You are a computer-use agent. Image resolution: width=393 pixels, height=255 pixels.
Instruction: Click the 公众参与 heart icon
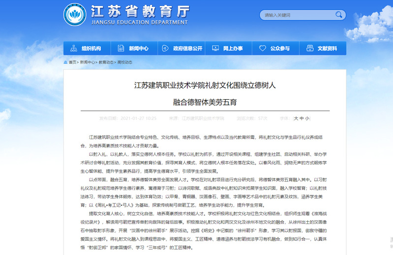(x=263, y=49)
